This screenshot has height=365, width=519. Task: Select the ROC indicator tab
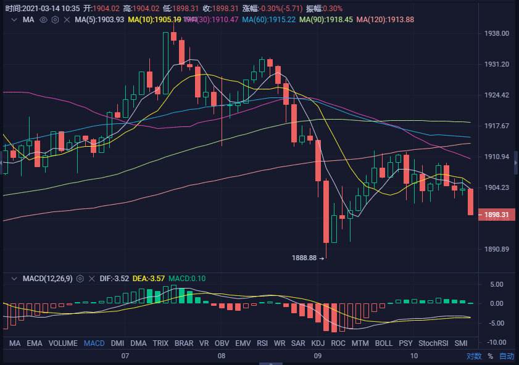tap(338, 343)
